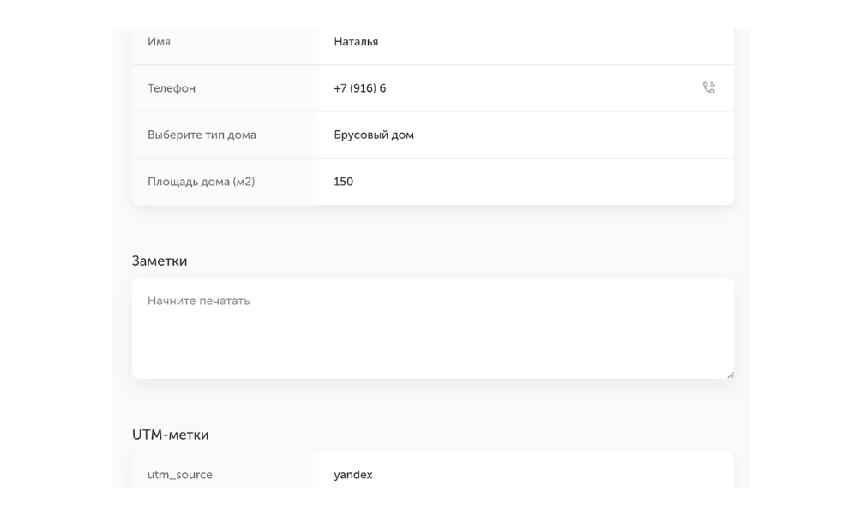This screenshot has width=861, height=516.
Task: Select the house area value 150
Action: (x=343, y=182)
